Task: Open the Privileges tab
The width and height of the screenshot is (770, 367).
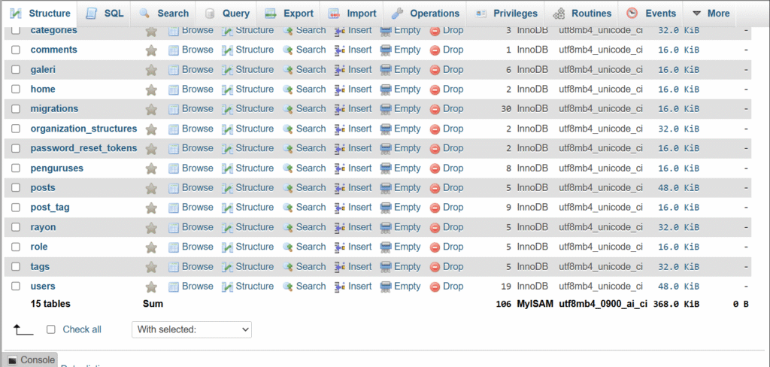Action: [x=506, y=14]
